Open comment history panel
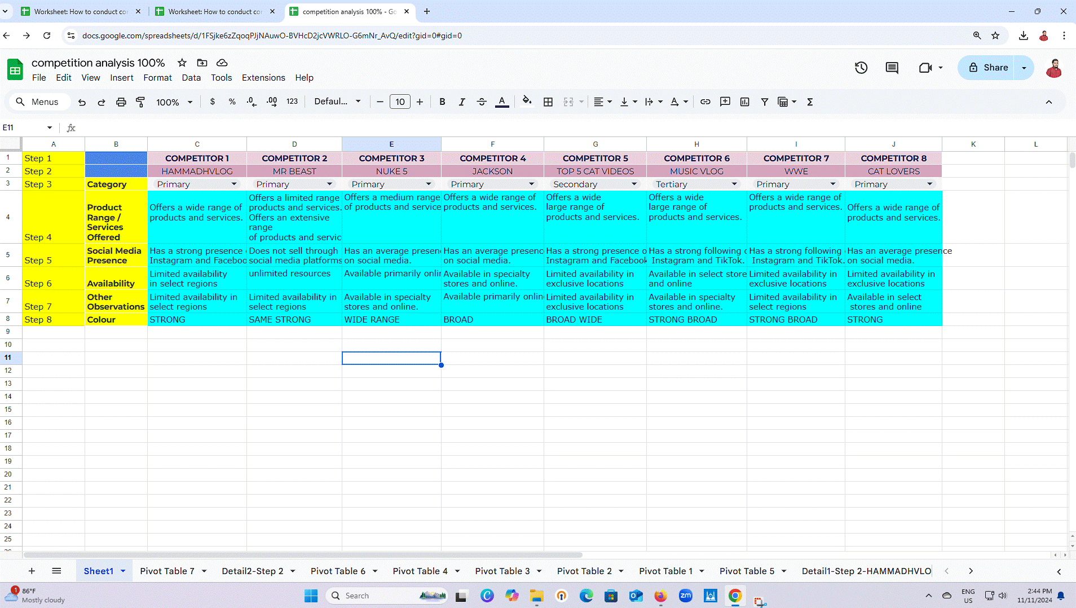This screenshot has width=1076, height=608. point(892,68)
